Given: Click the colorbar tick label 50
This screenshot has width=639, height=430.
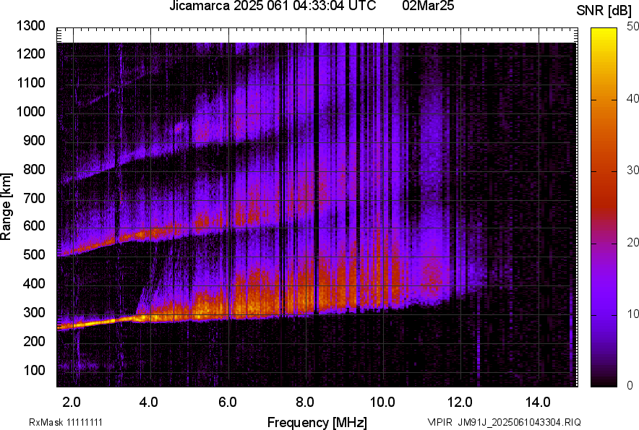Looking at the screenshot, I should pos(633,27).
